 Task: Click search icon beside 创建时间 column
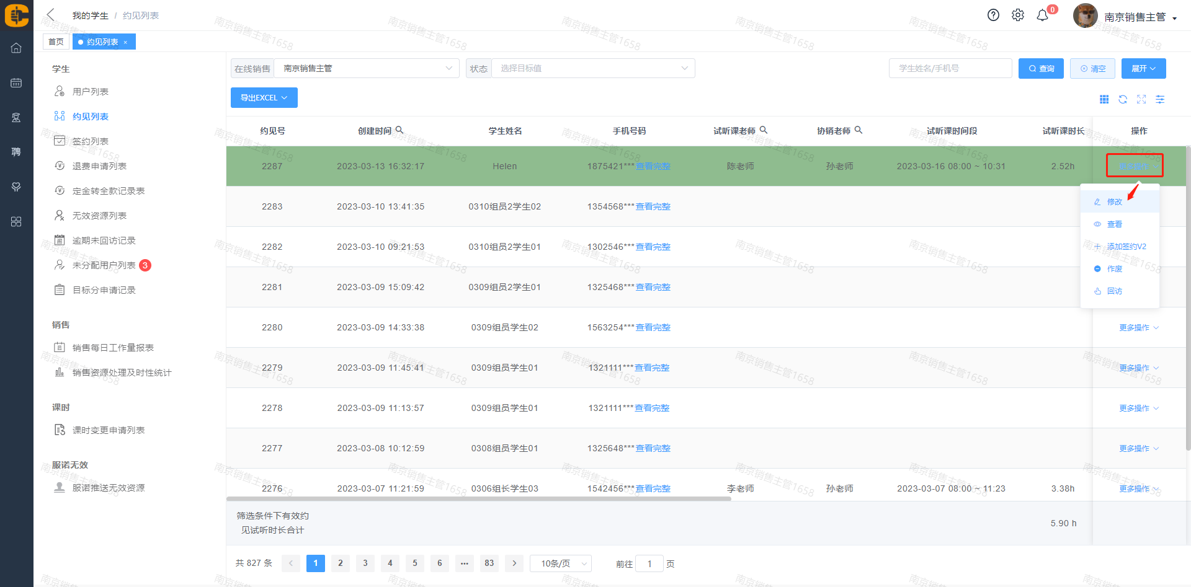pyautogui.click(x=399, y=130)
